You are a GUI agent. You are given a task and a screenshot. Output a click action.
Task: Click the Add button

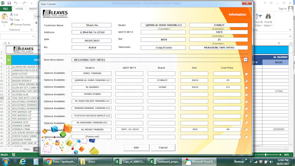click(x=136, y=148)
